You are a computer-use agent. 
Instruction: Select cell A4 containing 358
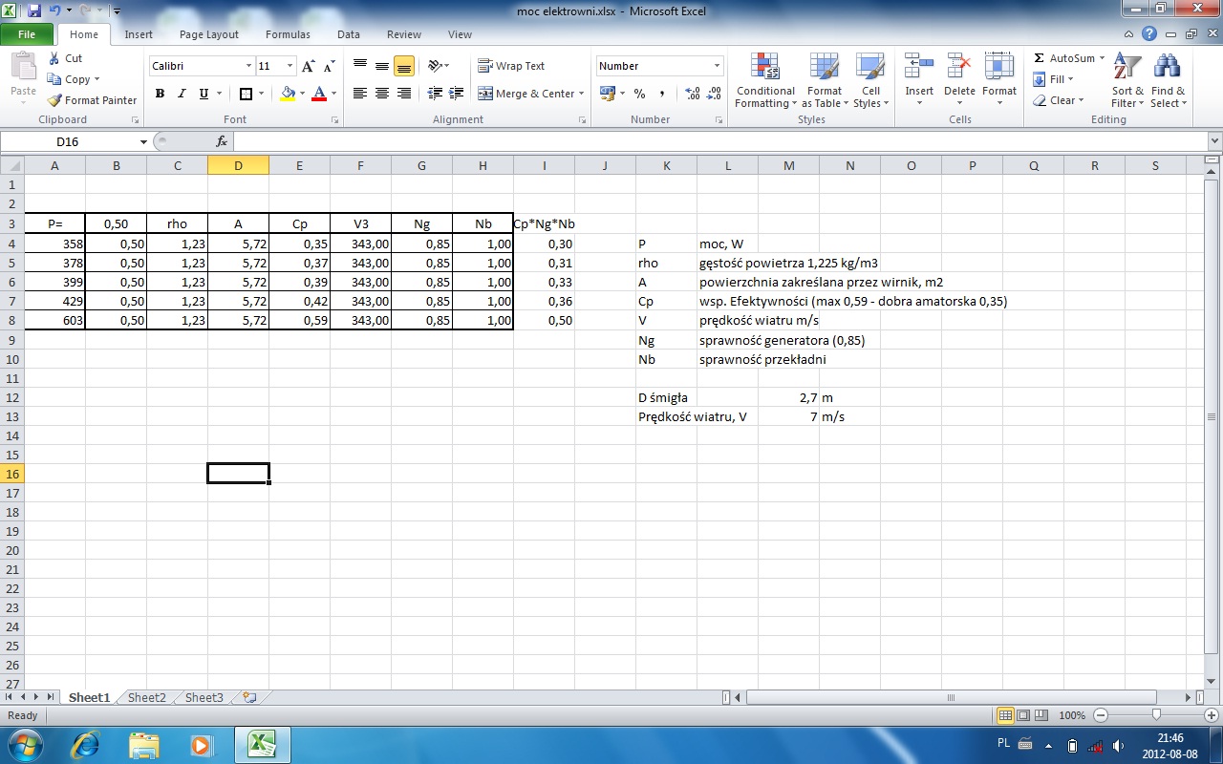click(x=54, y=244)
